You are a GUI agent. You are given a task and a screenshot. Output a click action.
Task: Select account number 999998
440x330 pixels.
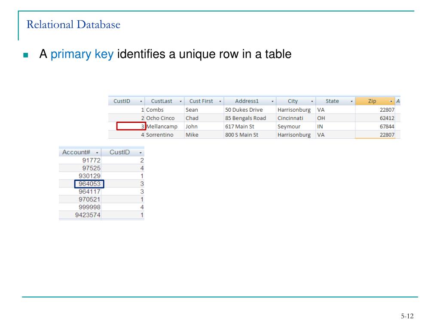[80, 207]
